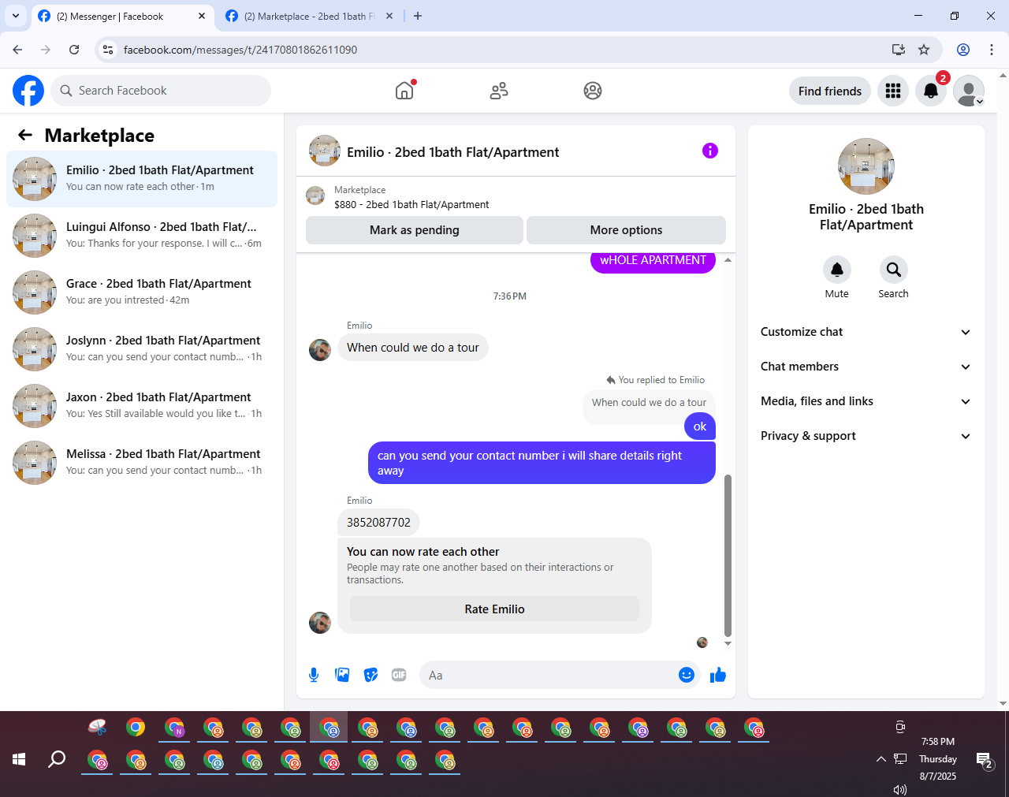Viewport: 1009px width, 797px height.
Task: Switch to the Messenger | Facebook tab
Action: [x=122, y=16]
